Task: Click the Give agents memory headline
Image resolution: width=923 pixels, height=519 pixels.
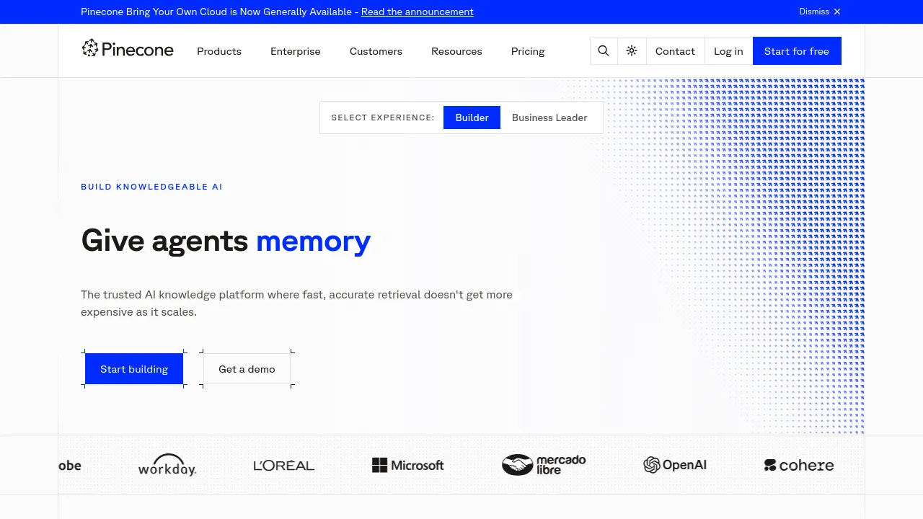Action: coord(226,240)
